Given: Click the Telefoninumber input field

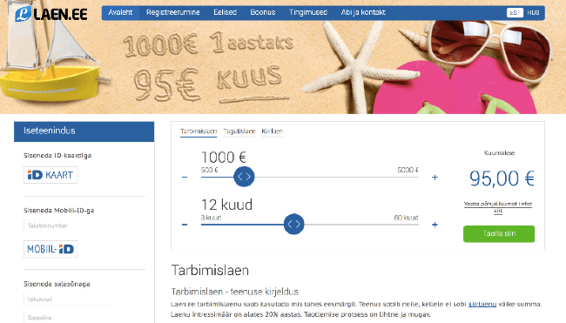Looking at the screenshot, I should (x=67, y=225).
